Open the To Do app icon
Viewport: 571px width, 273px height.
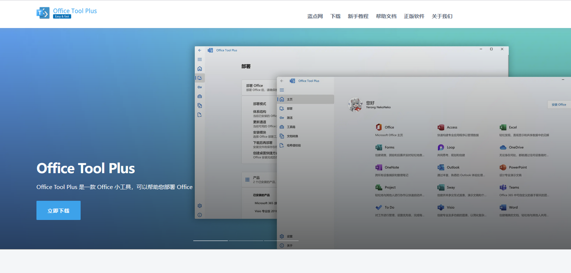tap(379, 207)
